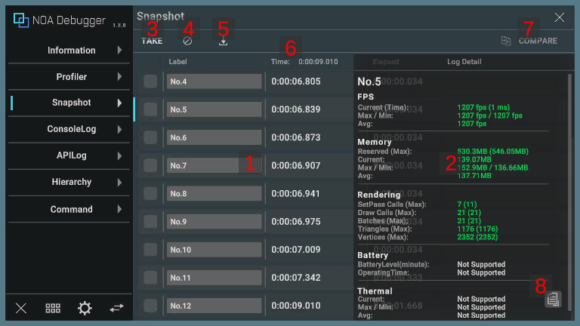Screen dimensions: 580x326
Task: Open the settings gear in sidebar
Action: tap(85, 308)
